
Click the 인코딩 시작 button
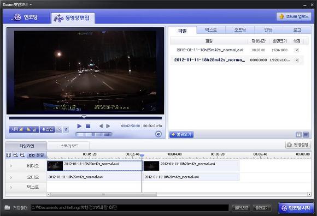pyautogui.click(x=296, y=208)
